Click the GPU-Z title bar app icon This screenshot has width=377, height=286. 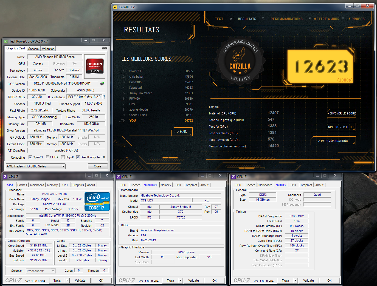click(6, 41)
